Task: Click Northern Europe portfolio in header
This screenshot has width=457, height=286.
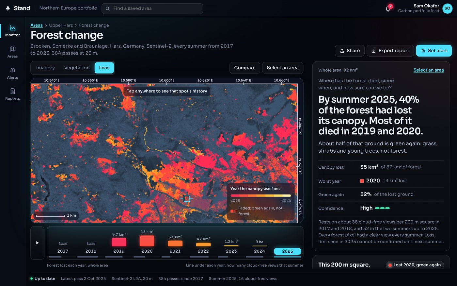Action: (x=68, y=8)
